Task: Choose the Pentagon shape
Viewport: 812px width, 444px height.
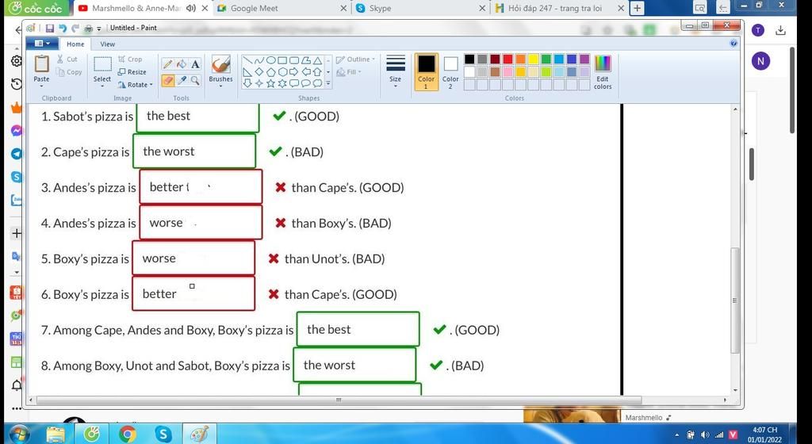Action: 271,72
